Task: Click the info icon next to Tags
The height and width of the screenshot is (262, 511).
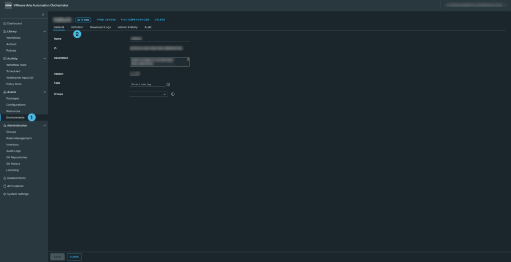Action: tap(168, 85)
